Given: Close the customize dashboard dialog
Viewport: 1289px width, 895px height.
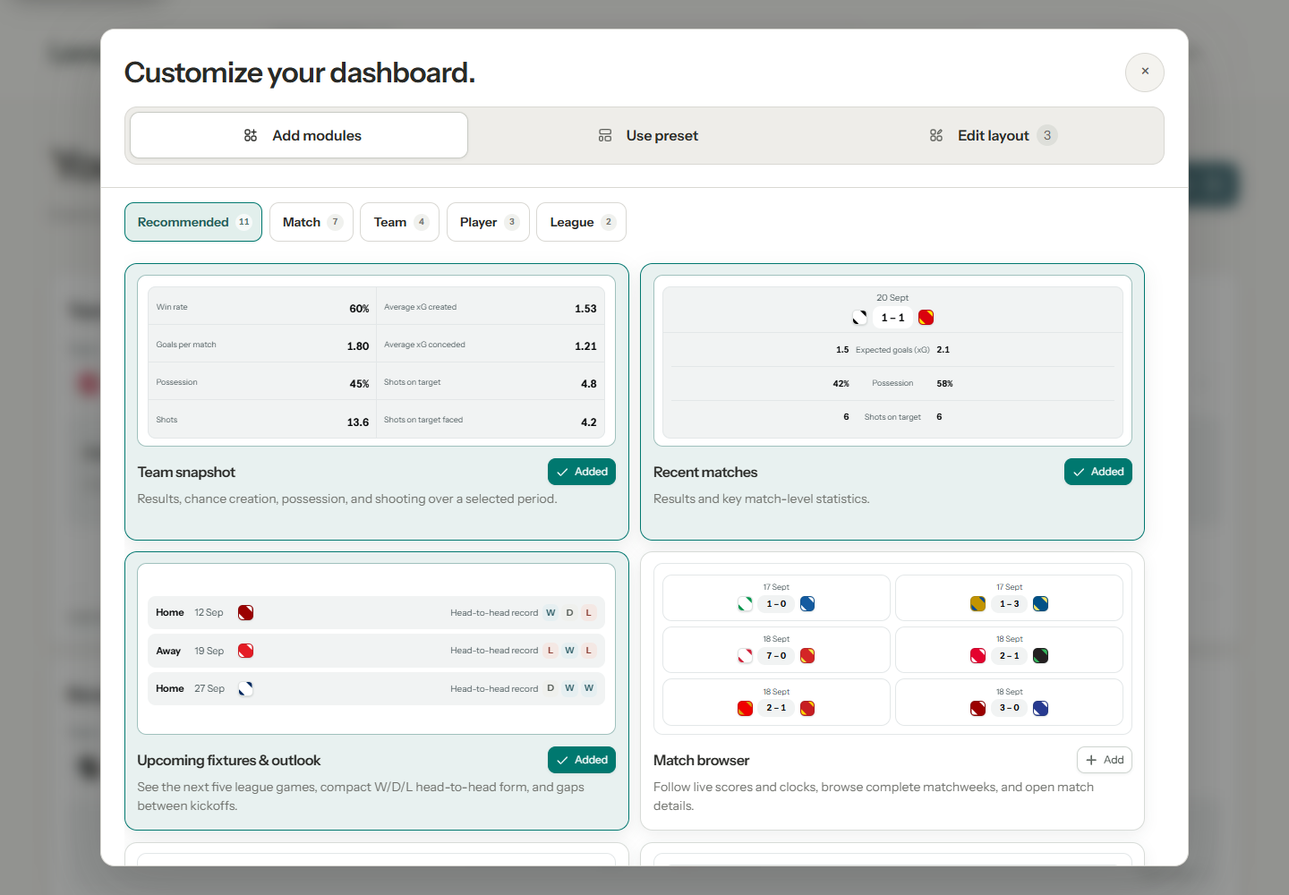Looking at the screenshot, I should (x=1144, y=72).
